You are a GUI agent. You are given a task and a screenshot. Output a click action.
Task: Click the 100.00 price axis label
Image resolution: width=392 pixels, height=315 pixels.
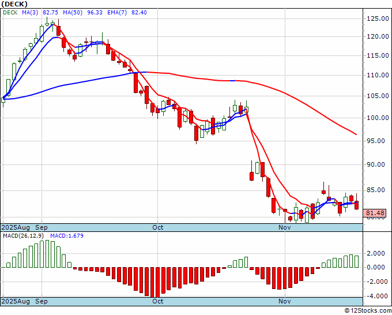[378, 118]
